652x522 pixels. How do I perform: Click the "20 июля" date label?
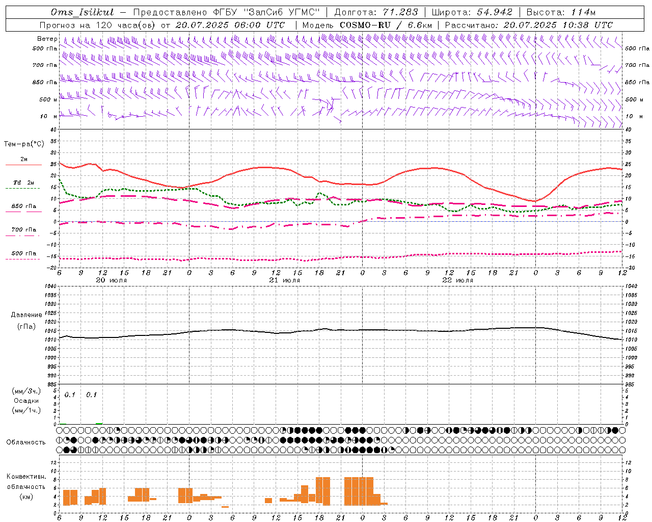pos(112,280)
